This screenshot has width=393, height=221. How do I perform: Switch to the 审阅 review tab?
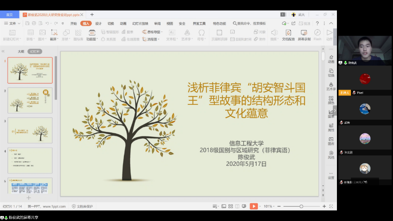pos(157,23)
